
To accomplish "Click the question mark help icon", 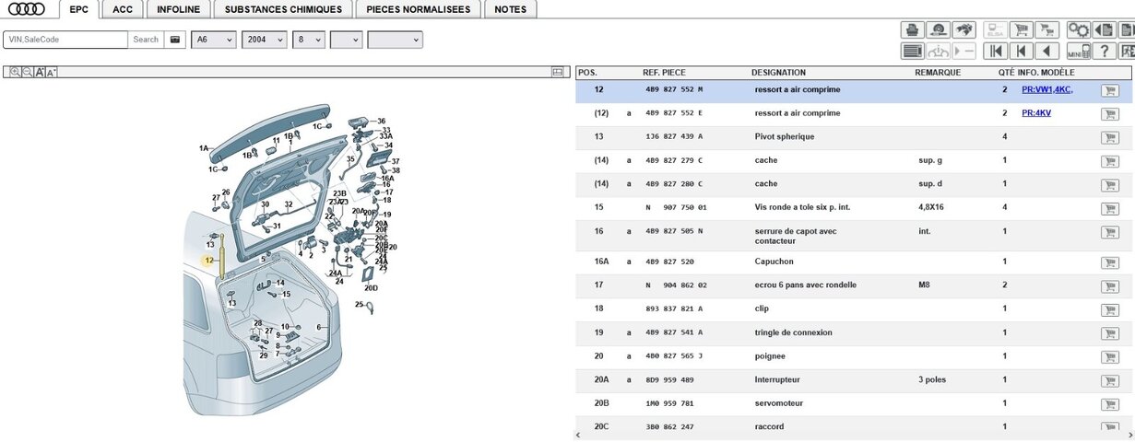I will tap(1104, 51).
